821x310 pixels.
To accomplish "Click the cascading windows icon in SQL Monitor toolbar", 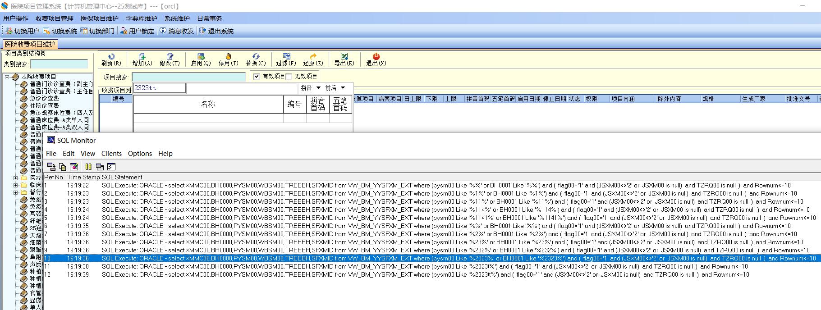I will click(100, 167).
